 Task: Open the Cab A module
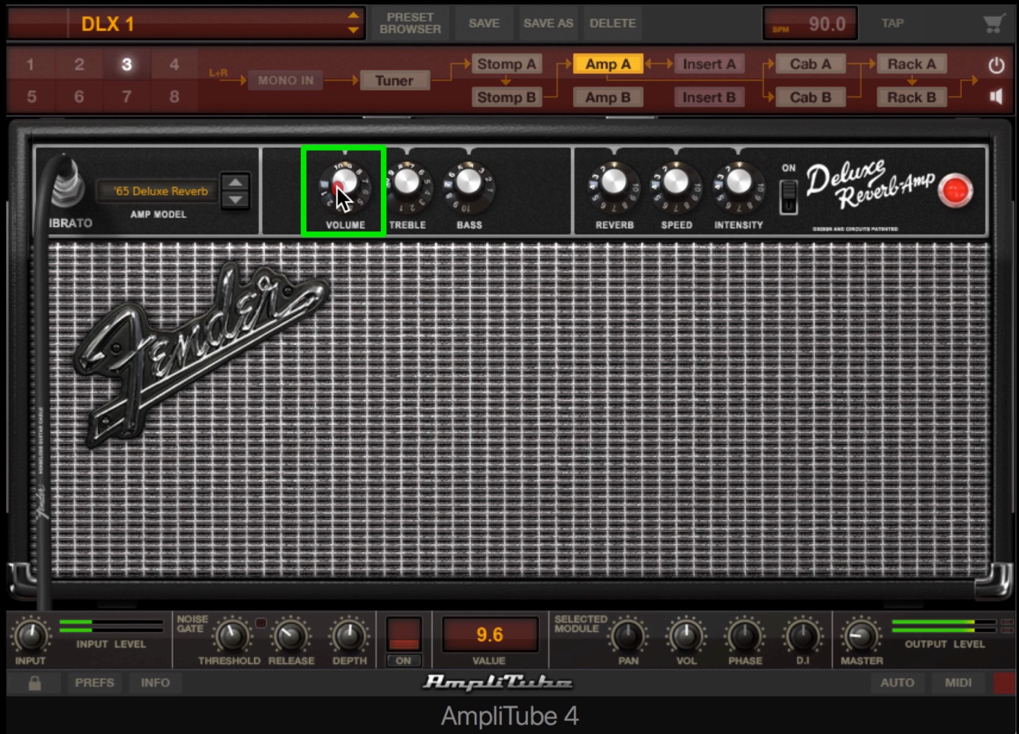point(810,64)
